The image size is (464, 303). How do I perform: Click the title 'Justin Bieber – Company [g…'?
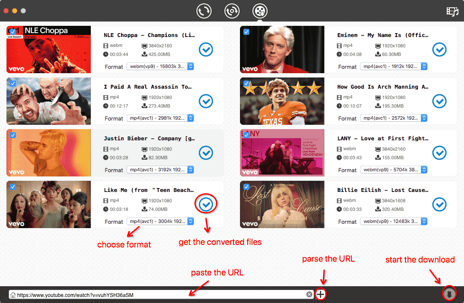[149, 138]
